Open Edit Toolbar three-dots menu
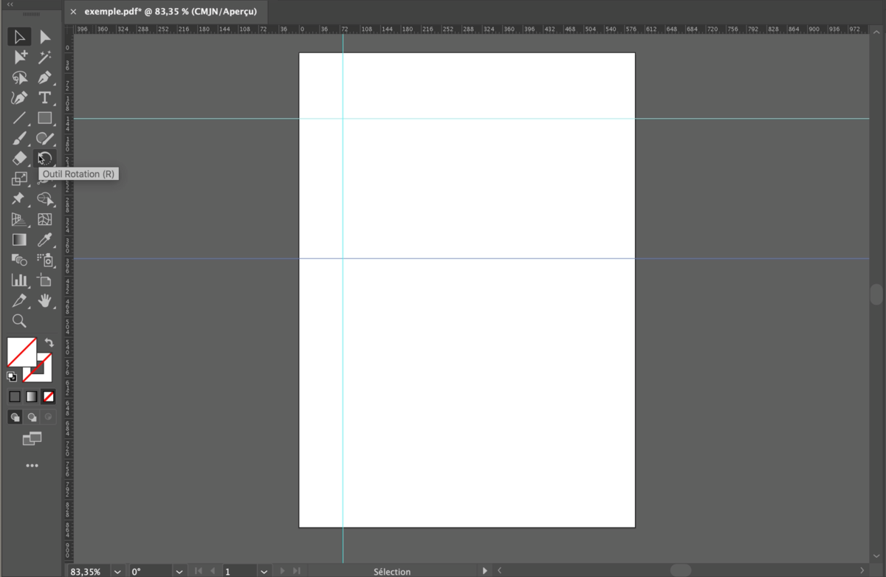Screen dimensions: 886x577 tap(32, 466)
